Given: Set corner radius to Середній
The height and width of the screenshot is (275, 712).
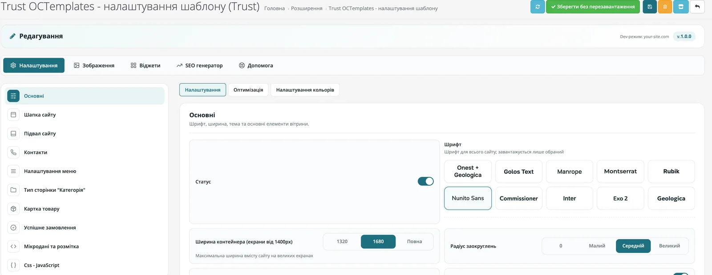Looking at the screenshot, I should (x=633, y=246).
